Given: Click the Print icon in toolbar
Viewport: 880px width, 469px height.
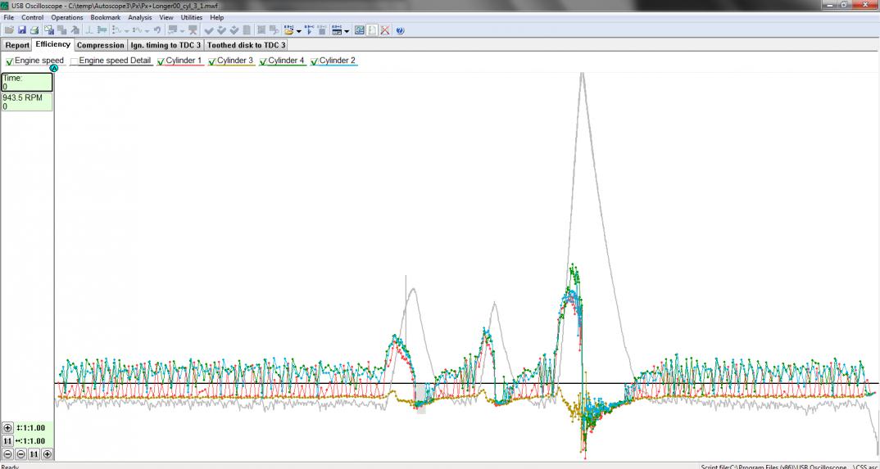Looking at the screenshot, I should pyautogui.click(x=34, y=30).
